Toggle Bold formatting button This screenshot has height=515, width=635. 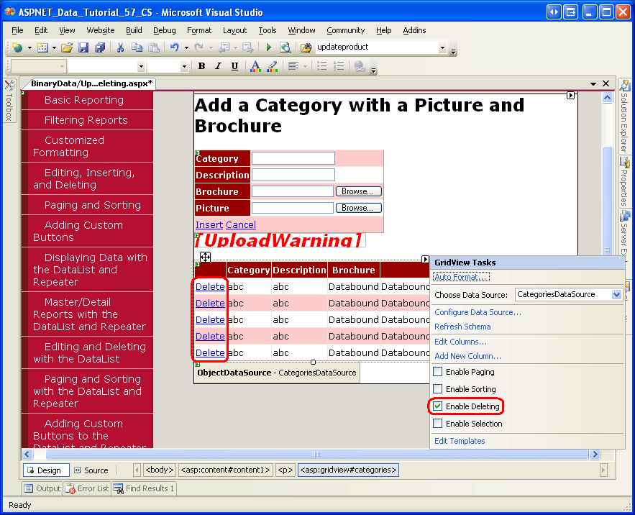tap(201, 66)
